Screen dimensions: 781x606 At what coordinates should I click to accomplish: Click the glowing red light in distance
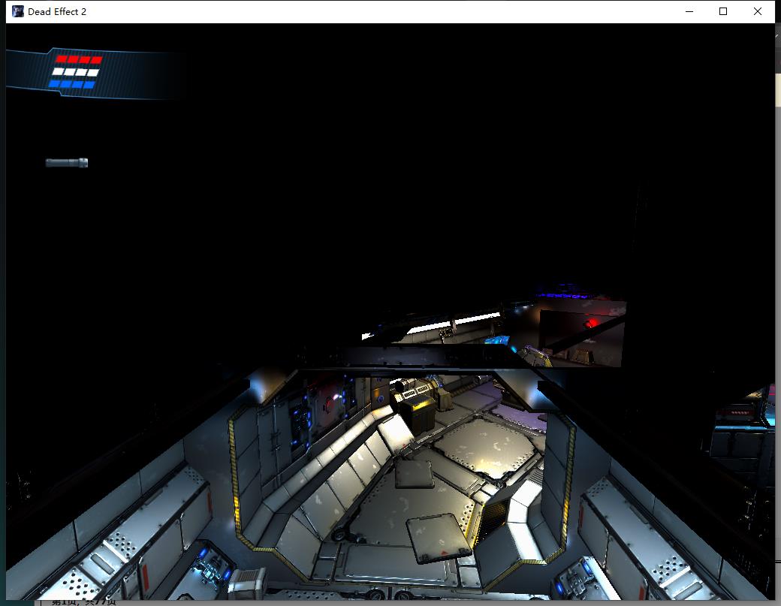592,323
